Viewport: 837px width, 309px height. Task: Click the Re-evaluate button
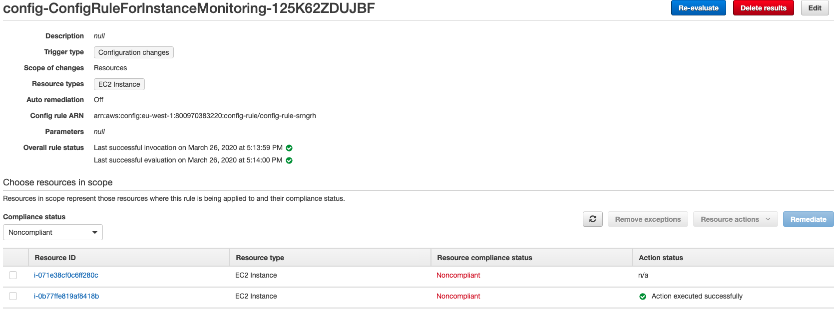[x=698, y=8]
